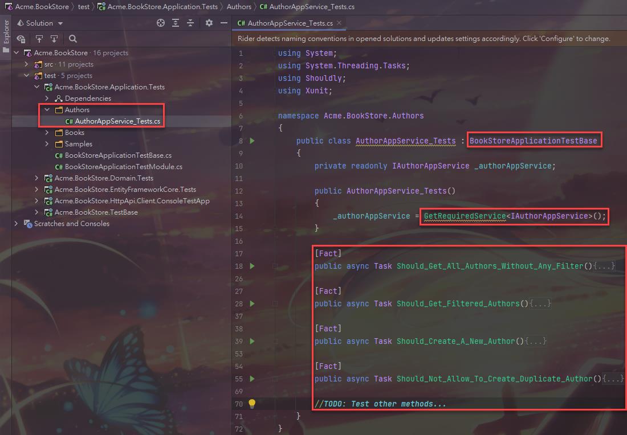627x435 pixels.
Task: Hide the Solution panel with minimize dash
Action: (x=224, y=23)
